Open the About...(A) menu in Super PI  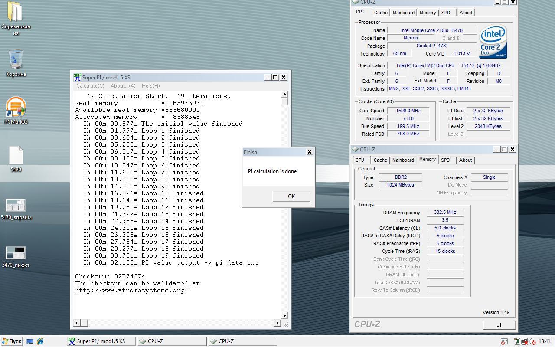(123, 86)
